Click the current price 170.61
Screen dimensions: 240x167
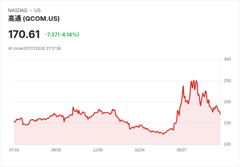(x=24, y=34)
